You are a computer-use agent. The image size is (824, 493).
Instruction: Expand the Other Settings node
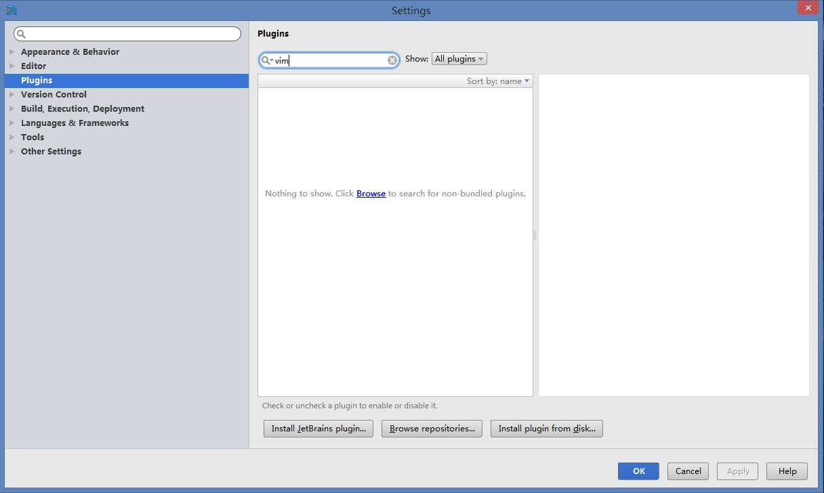click(x=12, y=151)
